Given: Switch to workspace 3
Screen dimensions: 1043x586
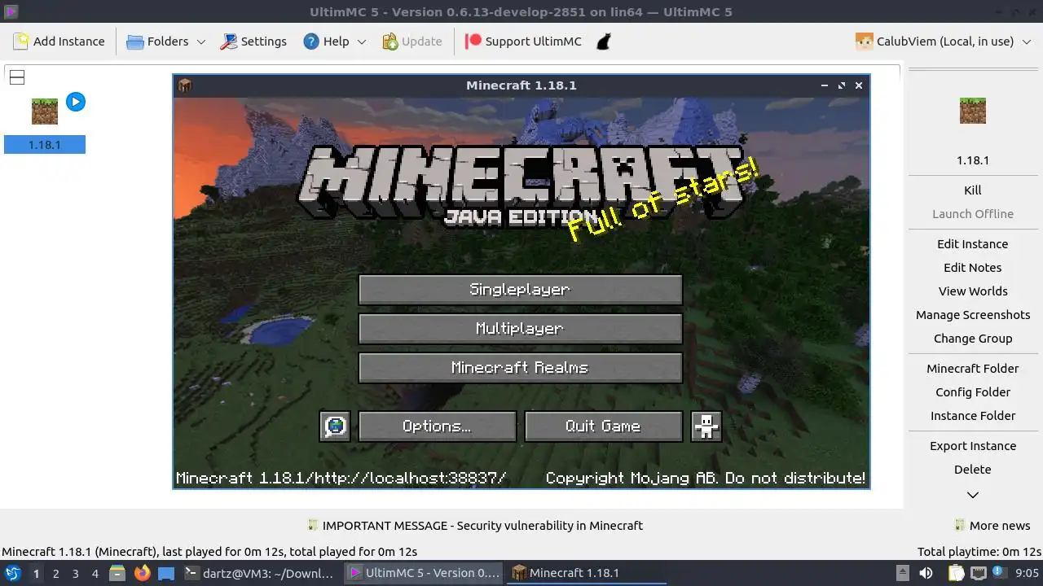Looking at the screenshot, I should pyautogui.click(x=75, y=574).
